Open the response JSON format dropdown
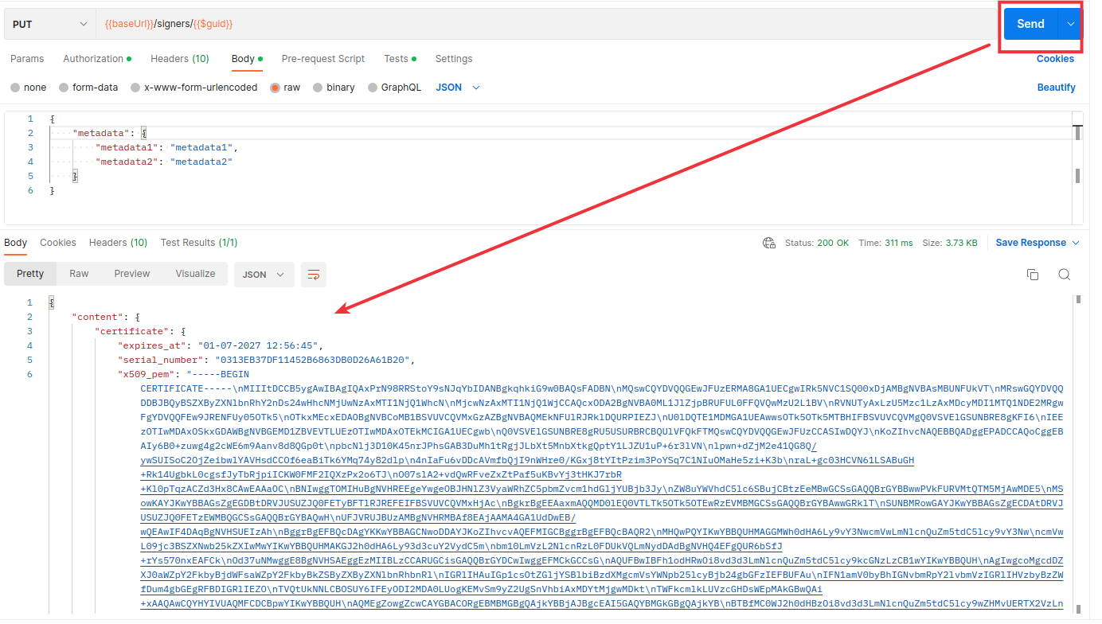This screenshot has height=624, width=1102. pos(264,275)
